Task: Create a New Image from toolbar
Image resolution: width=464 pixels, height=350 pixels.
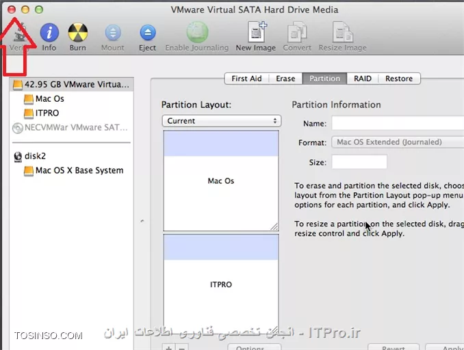Action: (x=256, y=33)
